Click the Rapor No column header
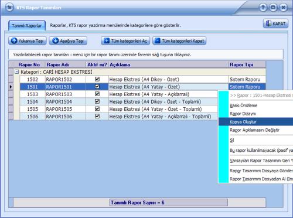This screenshot has width=293, height=218. coord(29,64)
